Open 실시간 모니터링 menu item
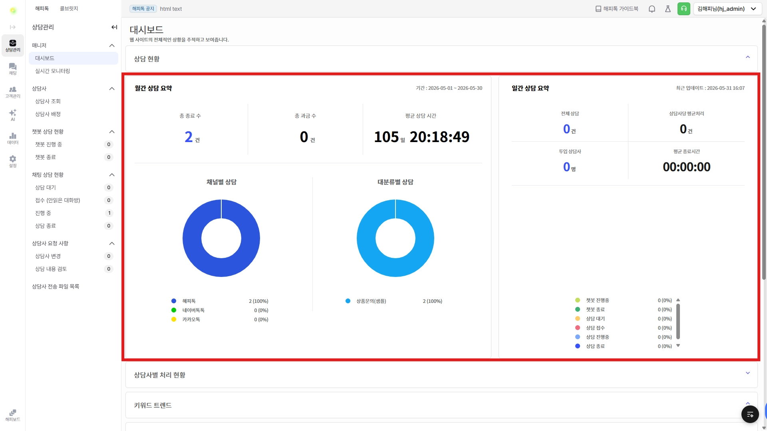 (74, 71)
